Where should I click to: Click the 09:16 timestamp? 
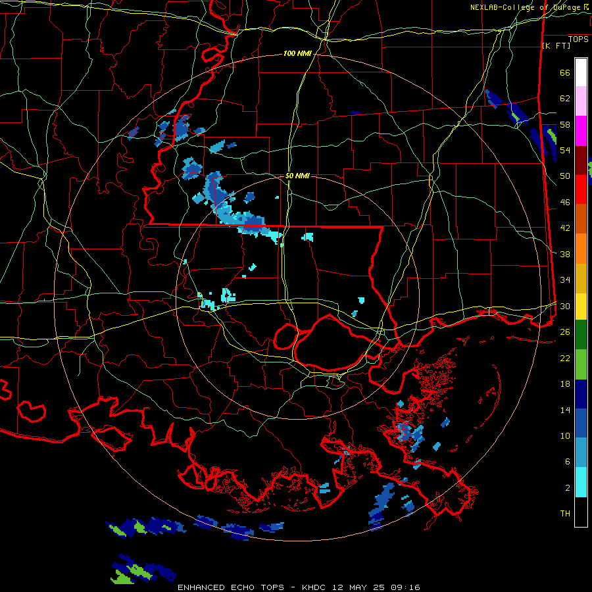tap(404, 587)
